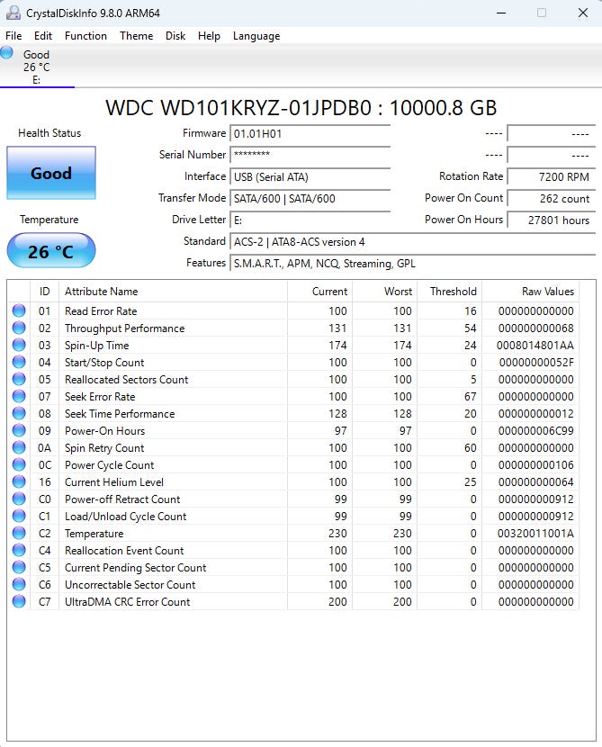Click the status orb for Temperature attribute
Screen dimensions: 602x747
coord(19,533)
